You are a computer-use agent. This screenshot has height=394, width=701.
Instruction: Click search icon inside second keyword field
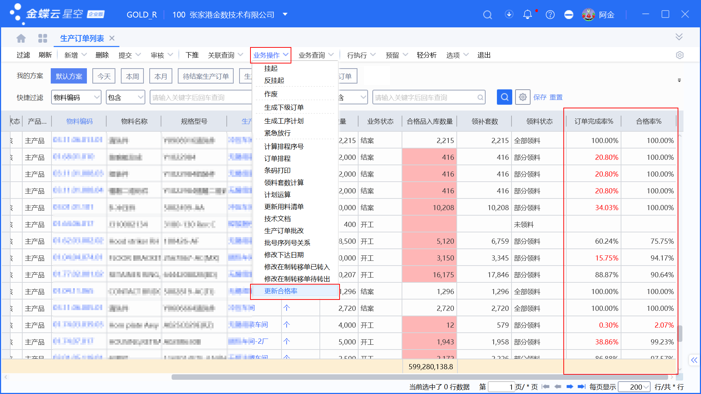click(480, 97)
